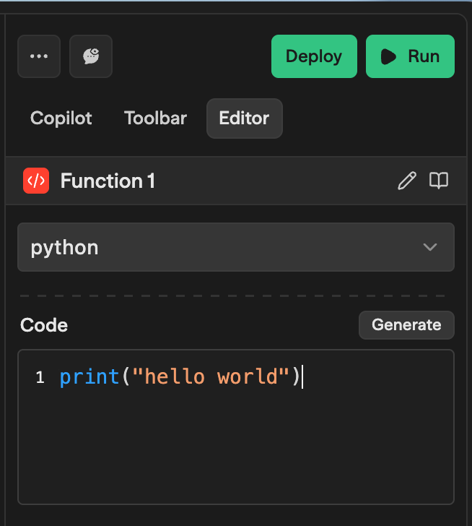Open the python language dropdown

click(x=236, y=247)
